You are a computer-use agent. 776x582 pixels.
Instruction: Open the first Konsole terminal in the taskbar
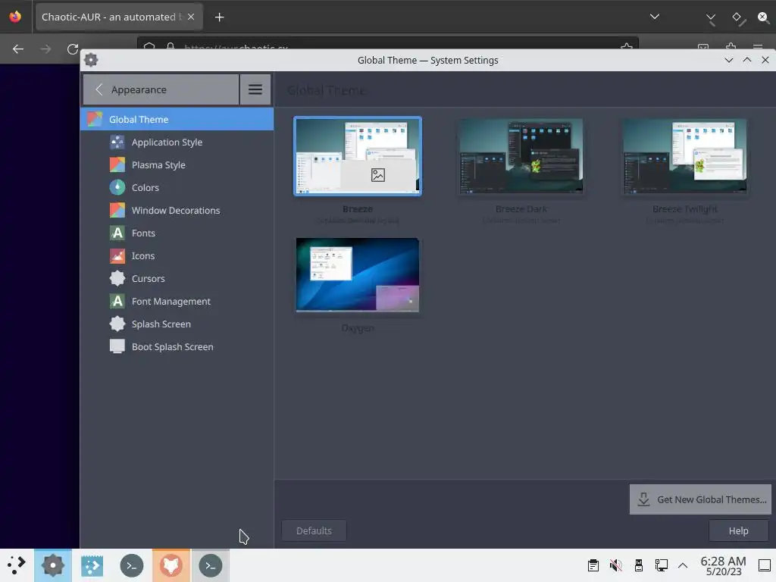coord(132,565)
